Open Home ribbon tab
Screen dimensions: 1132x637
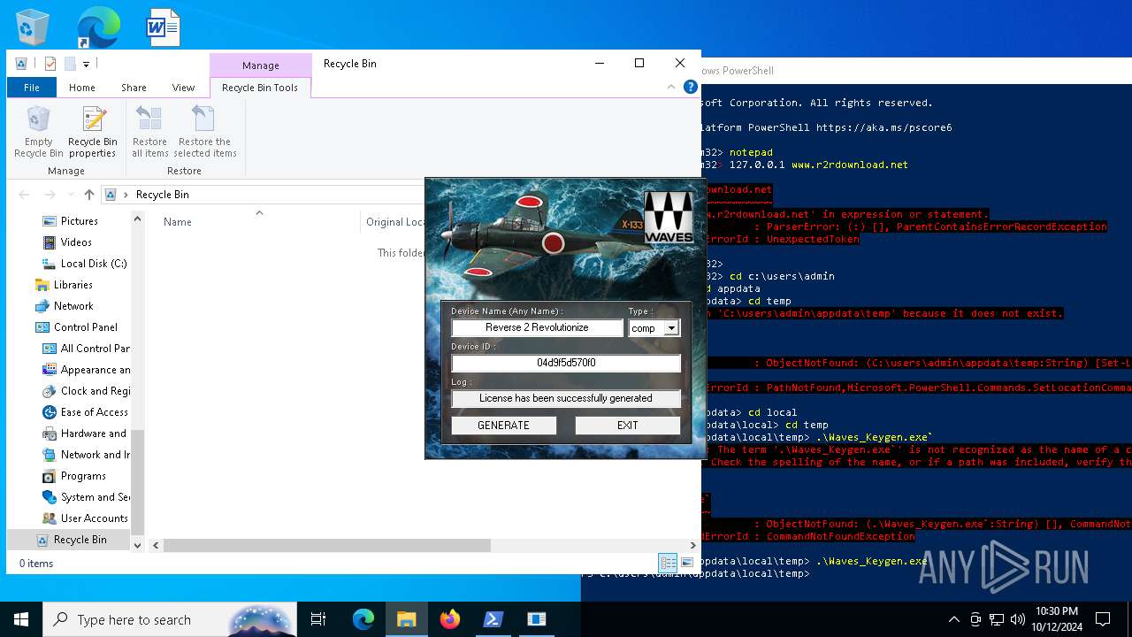82,88
